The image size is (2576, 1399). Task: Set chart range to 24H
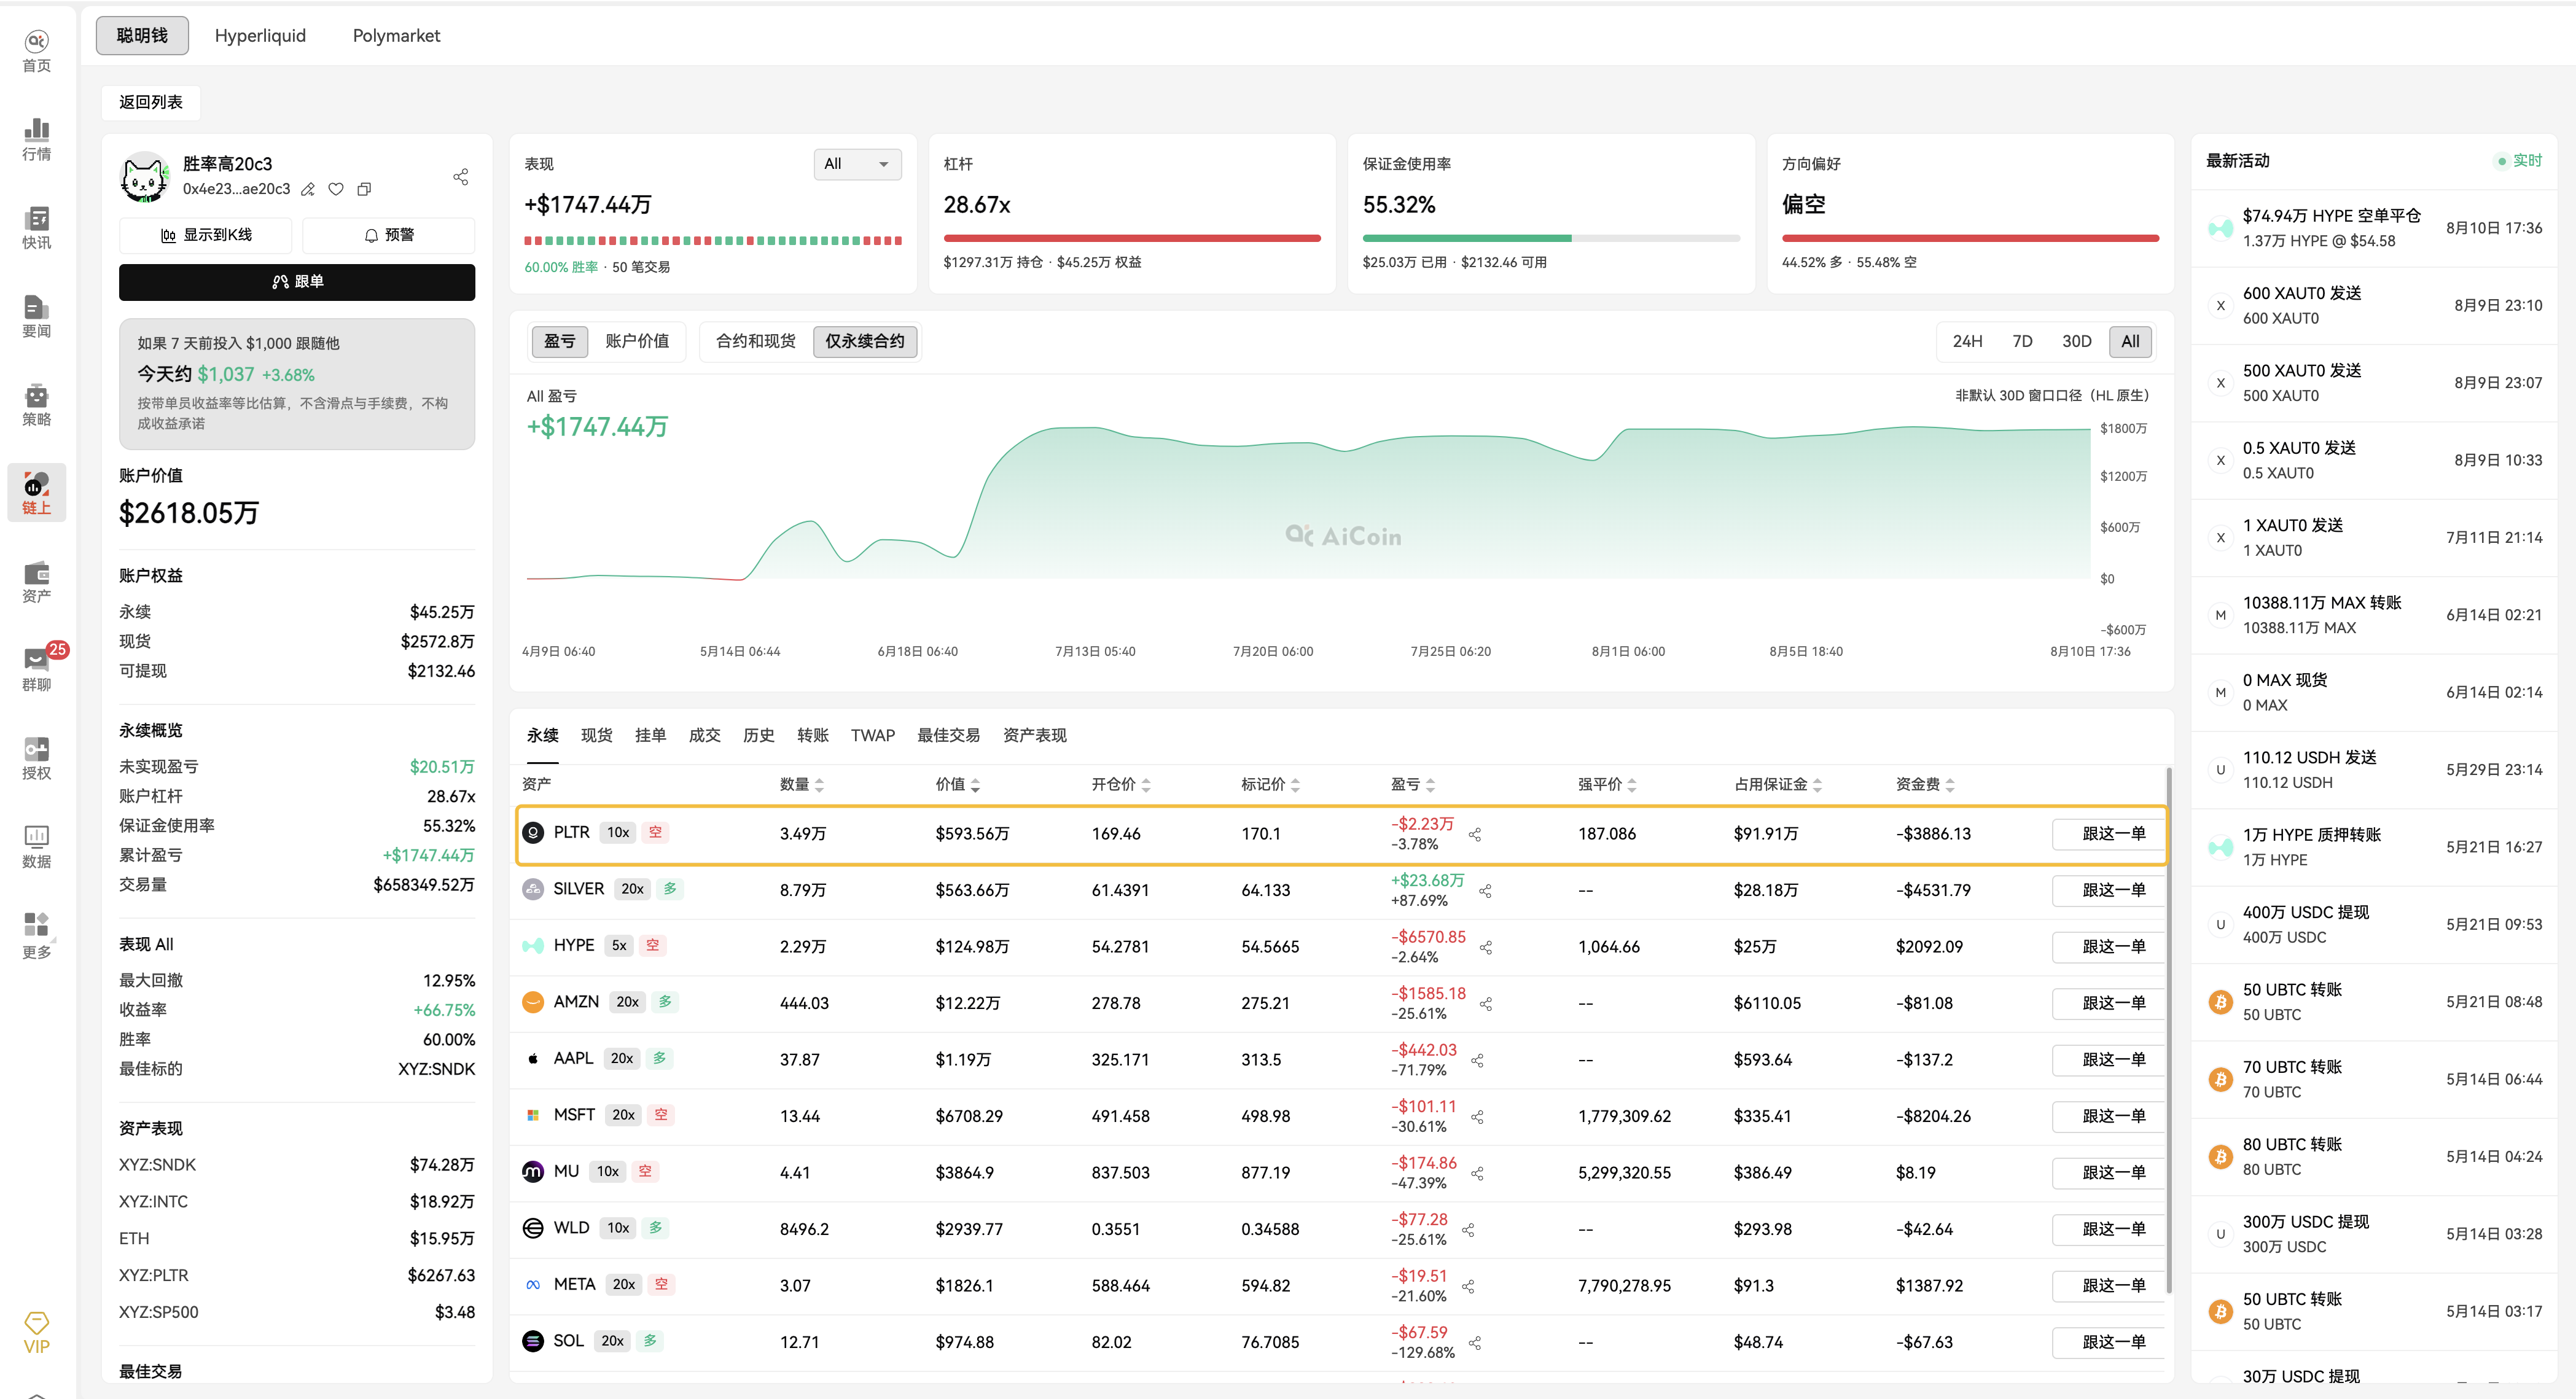click(x=1967, y=341)
